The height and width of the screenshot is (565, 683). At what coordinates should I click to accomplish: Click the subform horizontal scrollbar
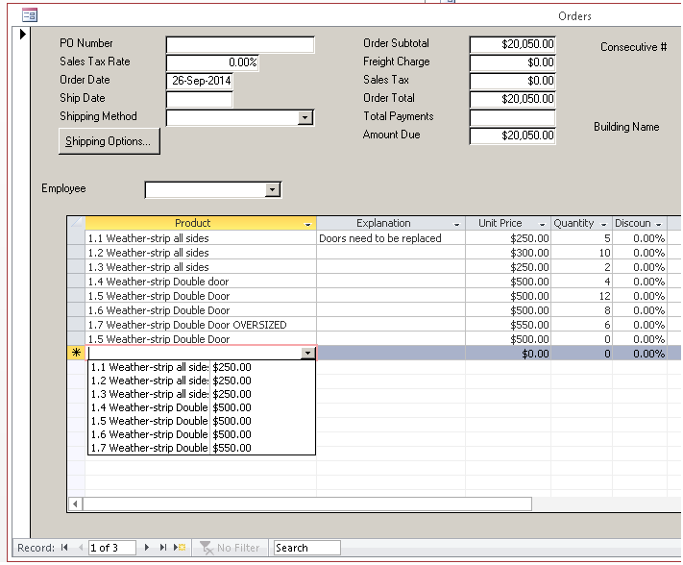pyautogui.click(x=307, y=504)
